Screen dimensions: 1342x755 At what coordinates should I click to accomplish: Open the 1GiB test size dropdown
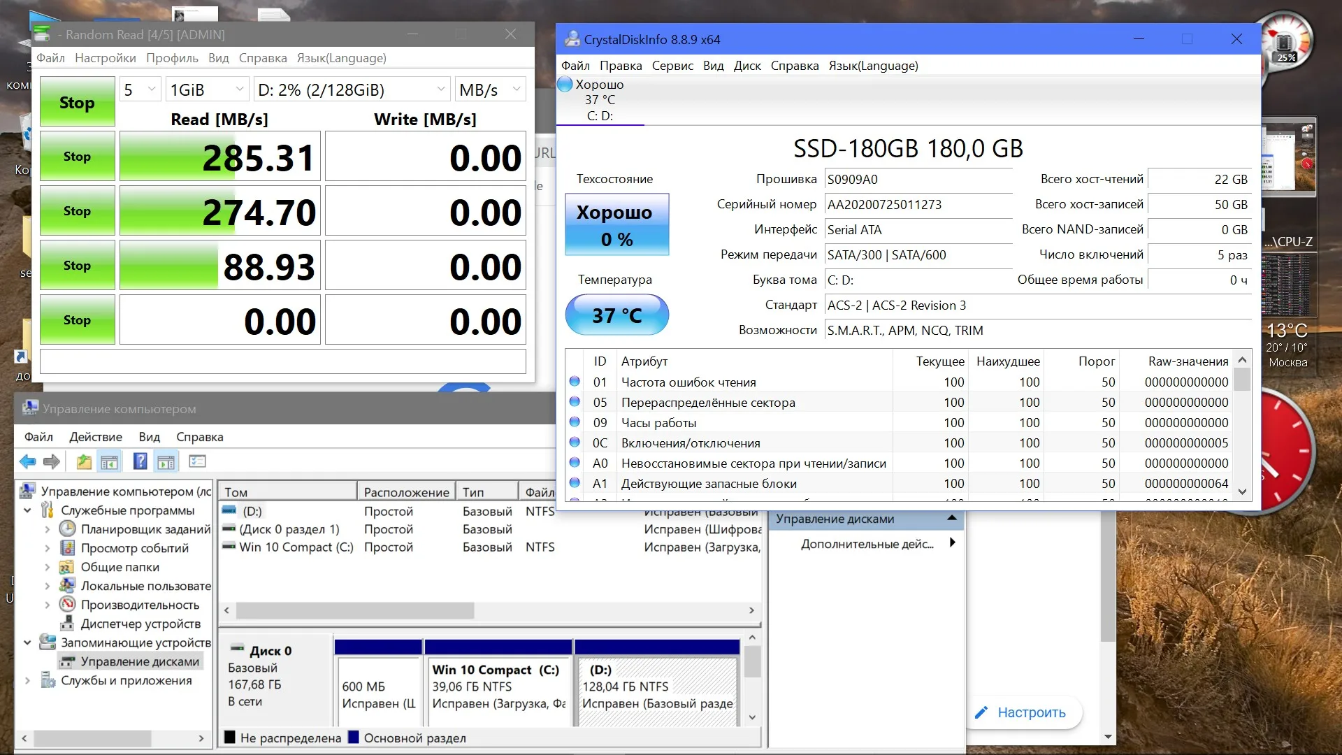[x=207, y=89]
